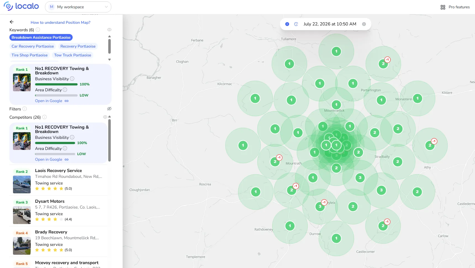Click the Pro features grid icon
The height and width of the screenshot is (268, 475).
click(x=443, y=7)
